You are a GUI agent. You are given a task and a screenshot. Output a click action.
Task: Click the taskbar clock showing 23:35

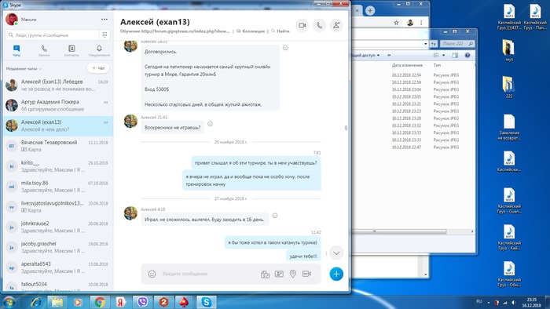coord(531,303)
